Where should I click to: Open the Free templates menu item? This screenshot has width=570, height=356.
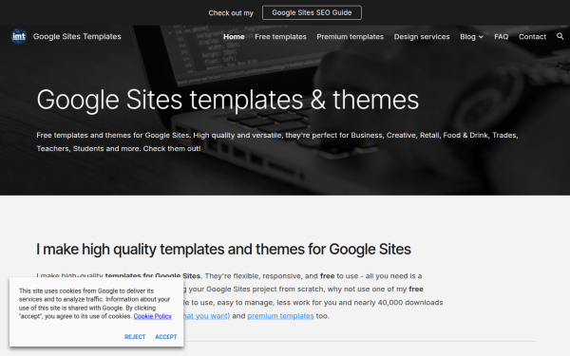280,37
